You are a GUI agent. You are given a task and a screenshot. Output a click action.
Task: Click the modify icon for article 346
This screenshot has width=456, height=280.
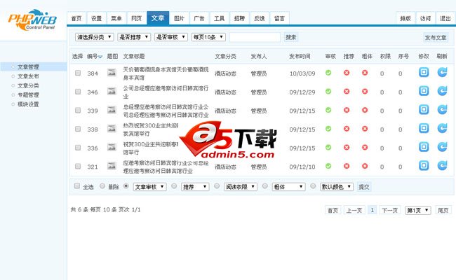(424, 91)
